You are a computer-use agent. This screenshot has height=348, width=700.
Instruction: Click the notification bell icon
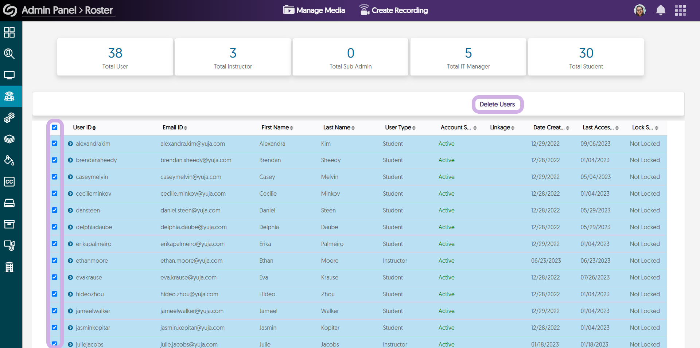pos(660,10)
